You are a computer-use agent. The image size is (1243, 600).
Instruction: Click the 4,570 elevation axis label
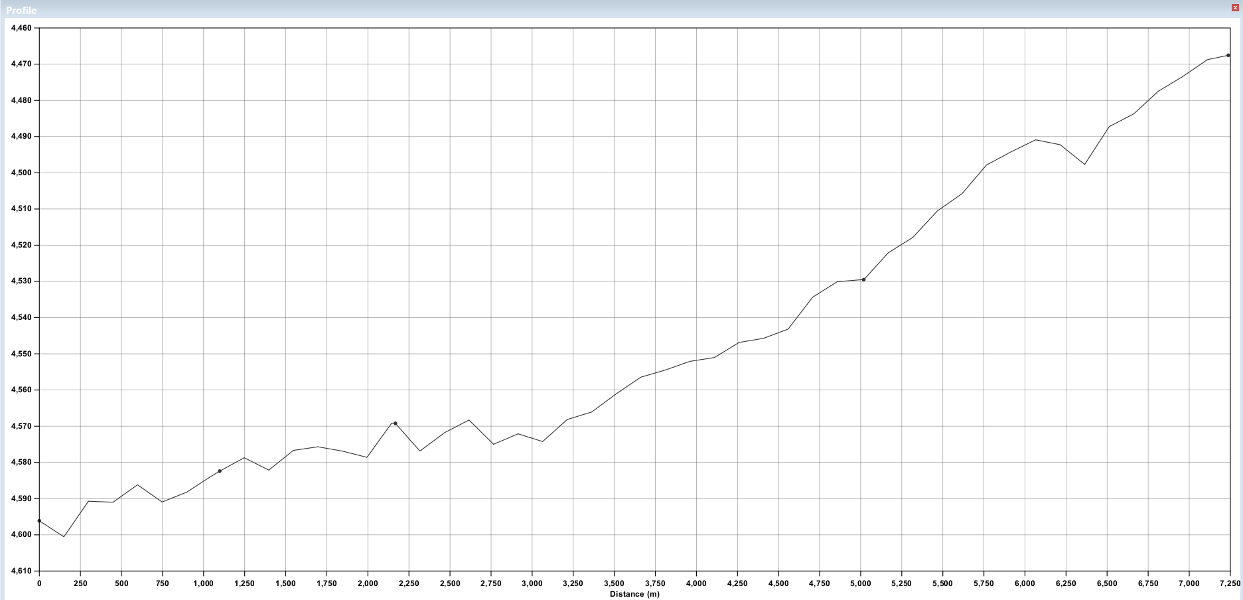21,426
